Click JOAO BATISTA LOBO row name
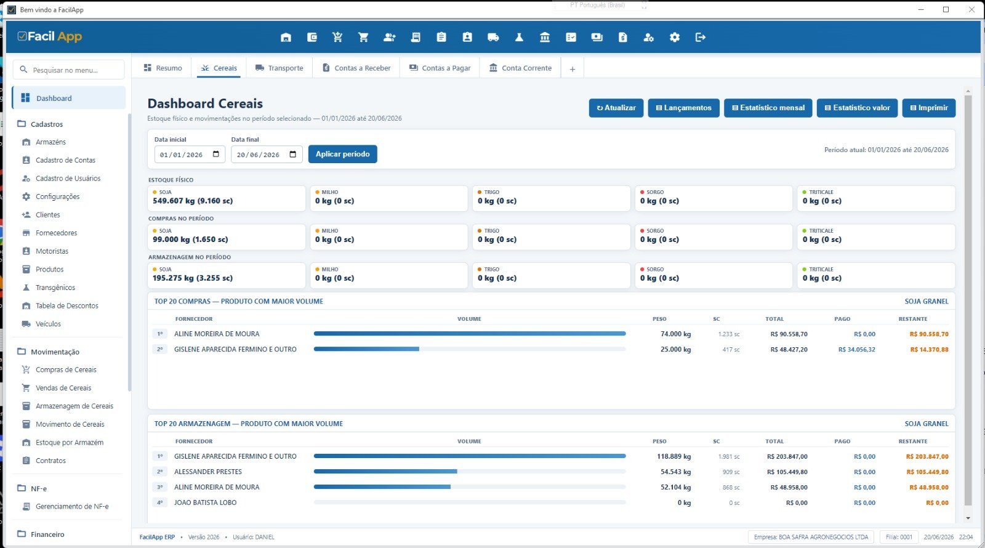 (x=205, y=502)
